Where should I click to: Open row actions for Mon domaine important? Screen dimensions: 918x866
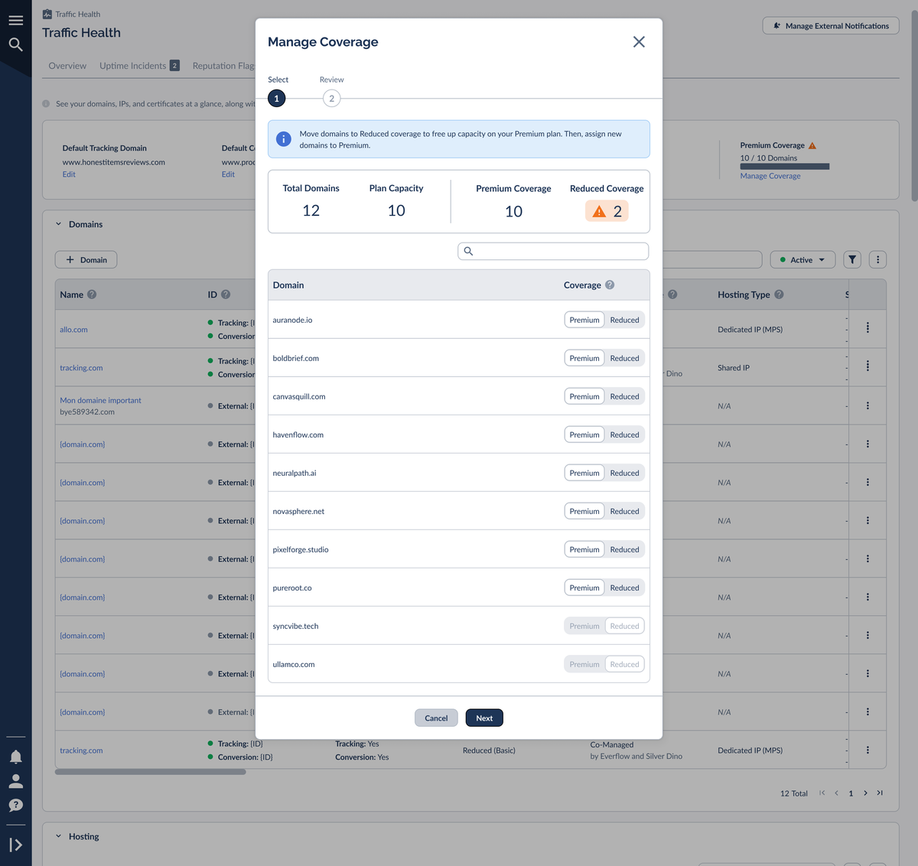(868, 405)
